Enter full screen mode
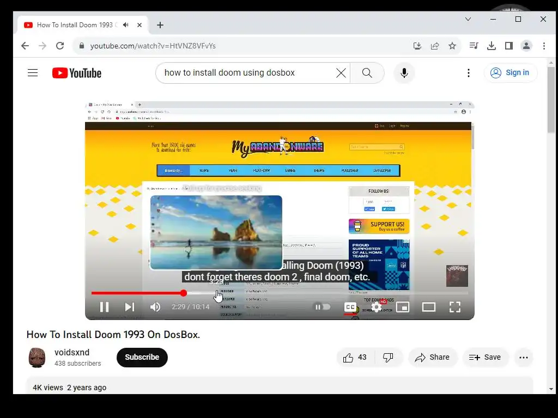 click(455, 307)
